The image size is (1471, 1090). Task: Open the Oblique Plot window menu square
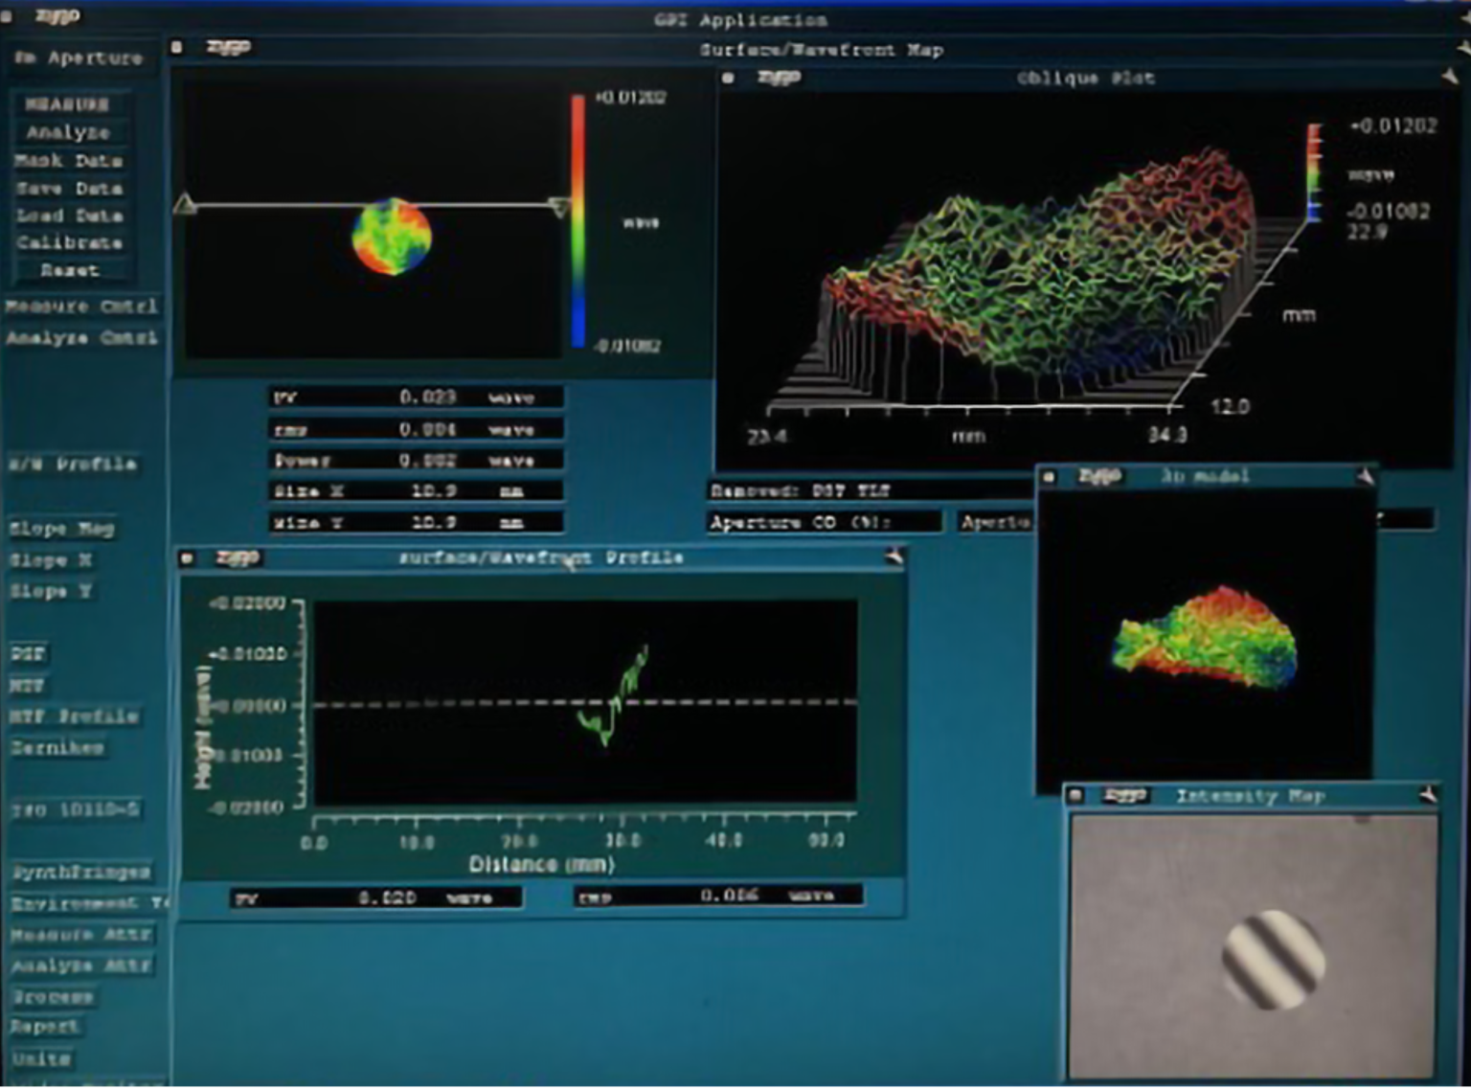(729, 78)
